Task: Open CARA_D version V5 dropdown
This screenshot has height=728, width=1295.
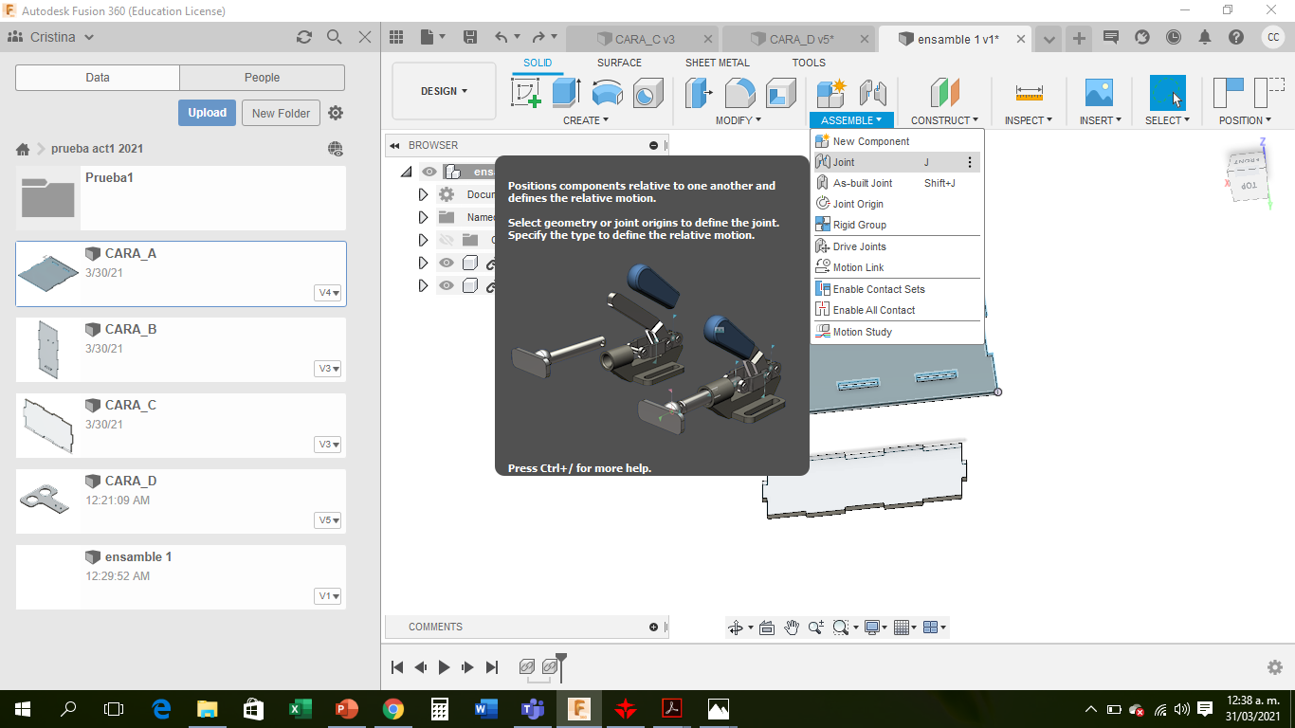Action: pyautogui.click(x=328, y=520)
